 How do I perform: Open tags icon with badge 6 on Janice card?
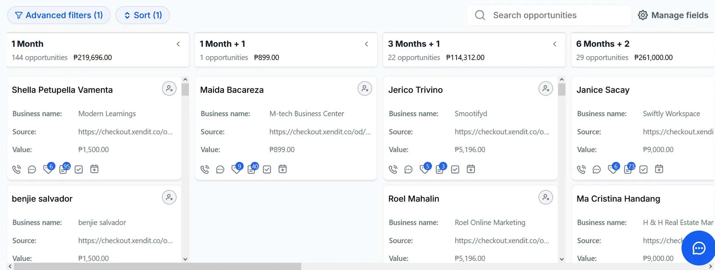[613, 169]
